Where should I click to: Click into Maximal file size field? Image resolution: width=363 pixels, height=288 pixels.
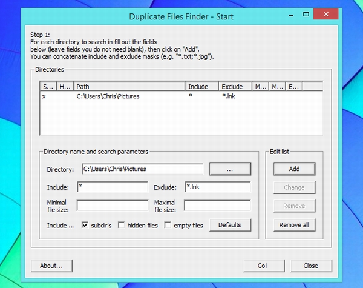tap(217, 206)
